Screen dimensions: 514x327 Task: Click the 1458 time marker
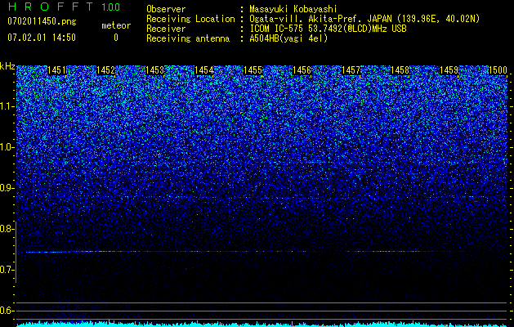pos(400,70)
